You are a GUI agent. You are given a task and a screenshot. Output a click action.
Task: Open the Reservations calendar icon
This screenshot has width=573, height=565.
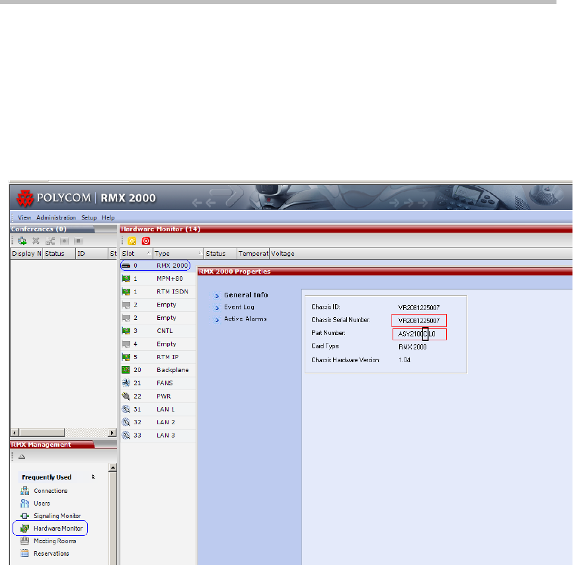[25, 553]
